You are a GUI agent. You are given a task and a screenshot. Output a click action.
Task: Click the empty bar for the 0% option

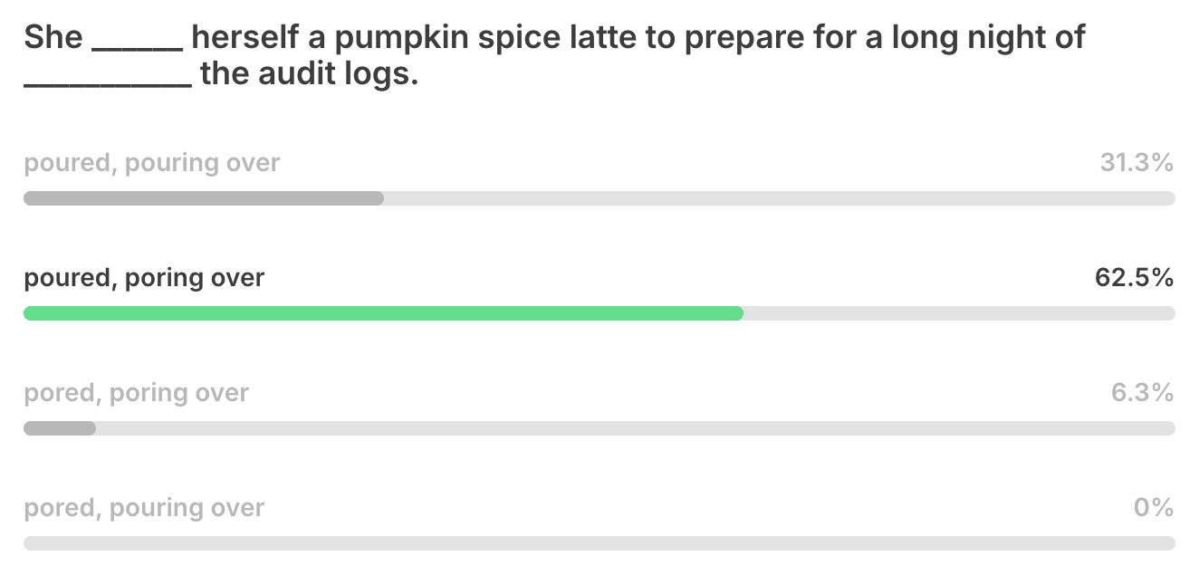coord(599,543)
